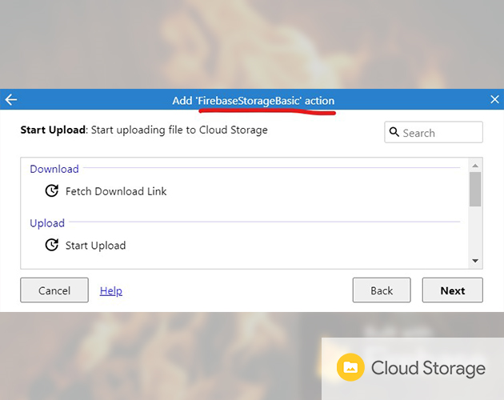The height and width of the screenshot is (400, 504).
Task: Go to the previous step with Back
Action: click(x=382, y=290)
